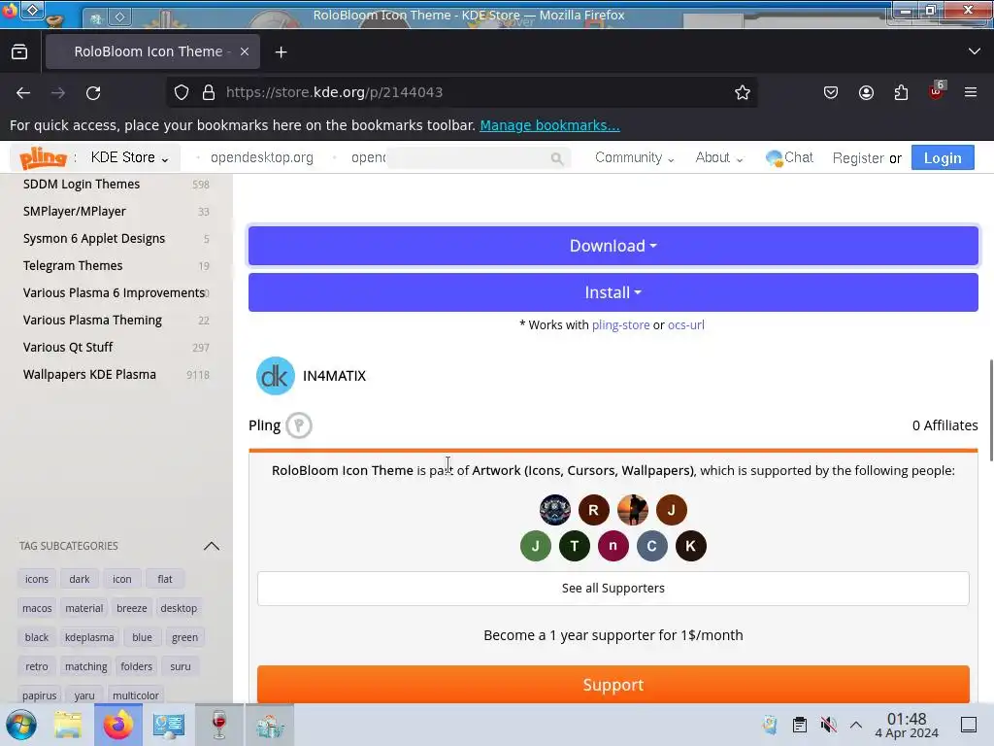The image size is (994, 746).
Task: Expand the About menu
Action: pyautogui.click(x=719, y=157)
